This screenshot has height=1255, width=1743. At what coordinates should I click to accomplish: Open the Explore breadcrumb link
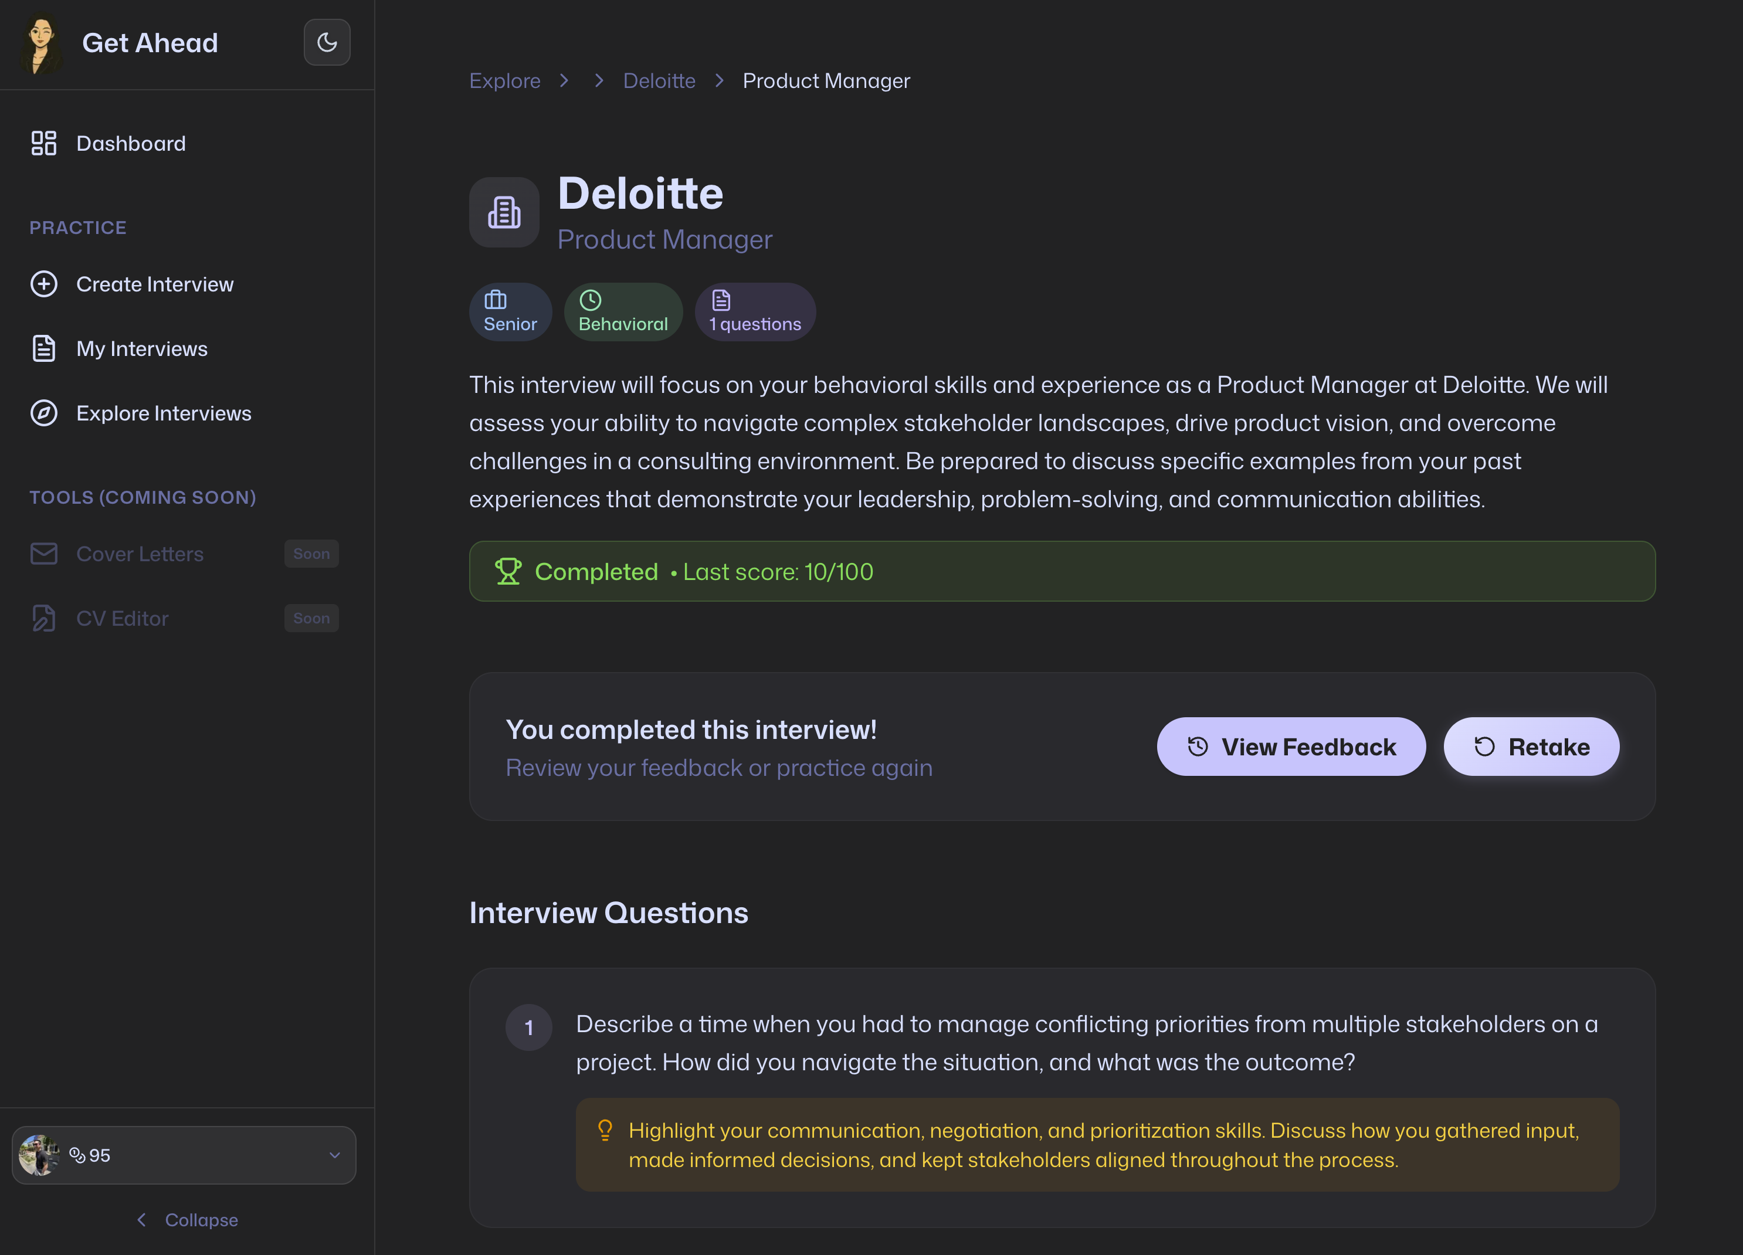coord(504,81)
